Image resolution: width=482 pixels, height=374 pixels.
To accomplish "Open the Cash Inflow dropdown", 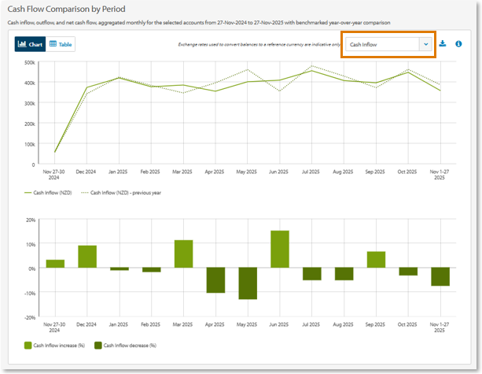I will (x=382, y=45).
